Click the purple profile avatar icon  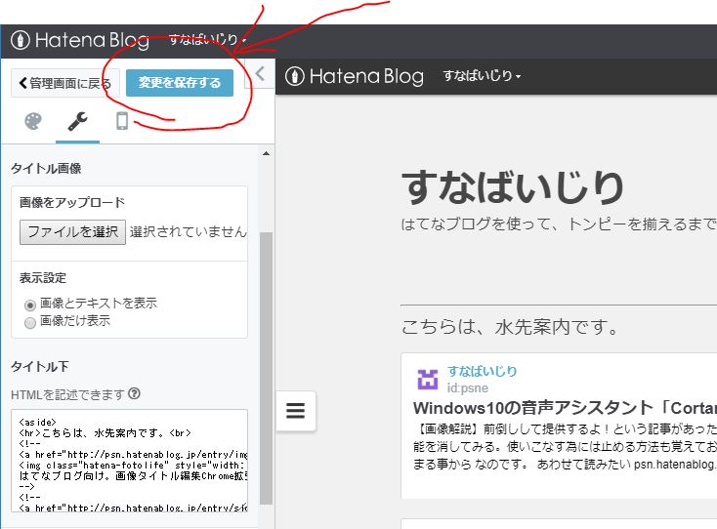pos(428,379)
